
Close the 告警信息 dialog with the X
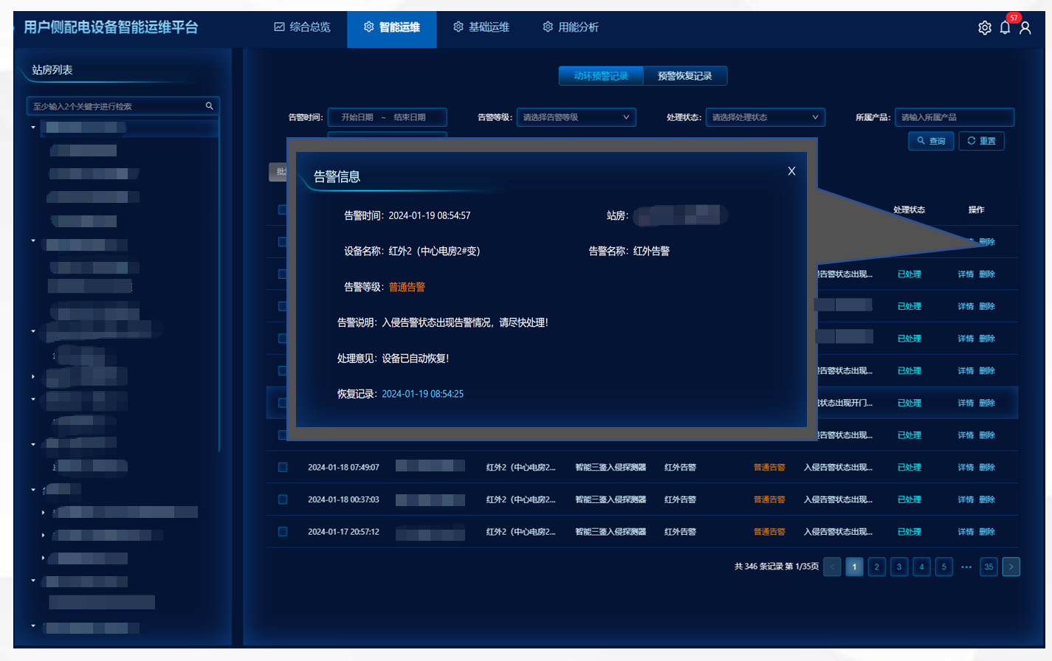click(791, 171)
